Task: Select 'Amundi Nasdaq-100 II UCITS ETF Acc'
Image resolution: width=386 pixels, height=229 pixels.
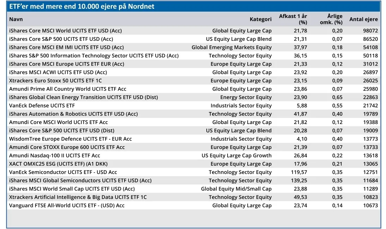Action: 55,155
